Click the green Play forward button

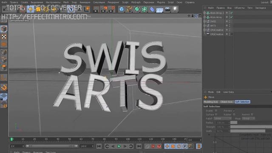(119, 146)
